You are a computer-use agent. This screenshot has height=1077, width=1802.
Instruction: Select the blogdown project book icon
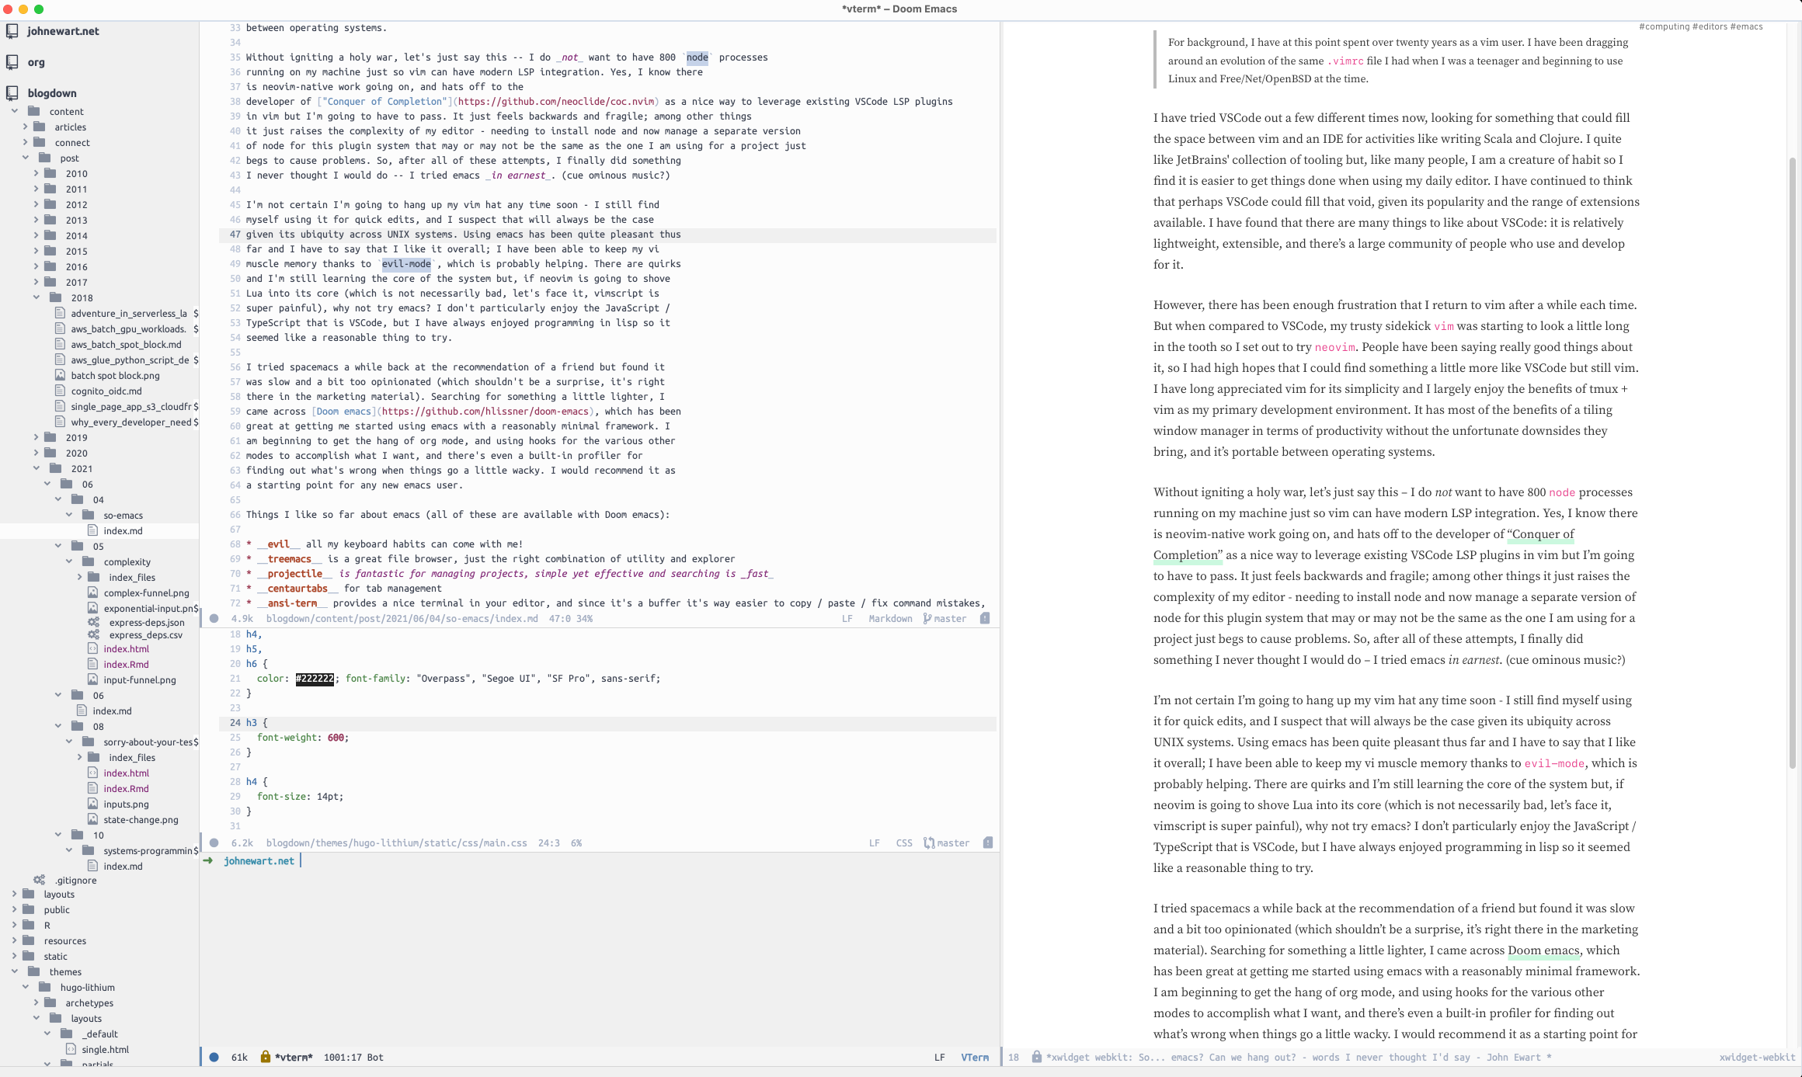click(x=12, y=93)
